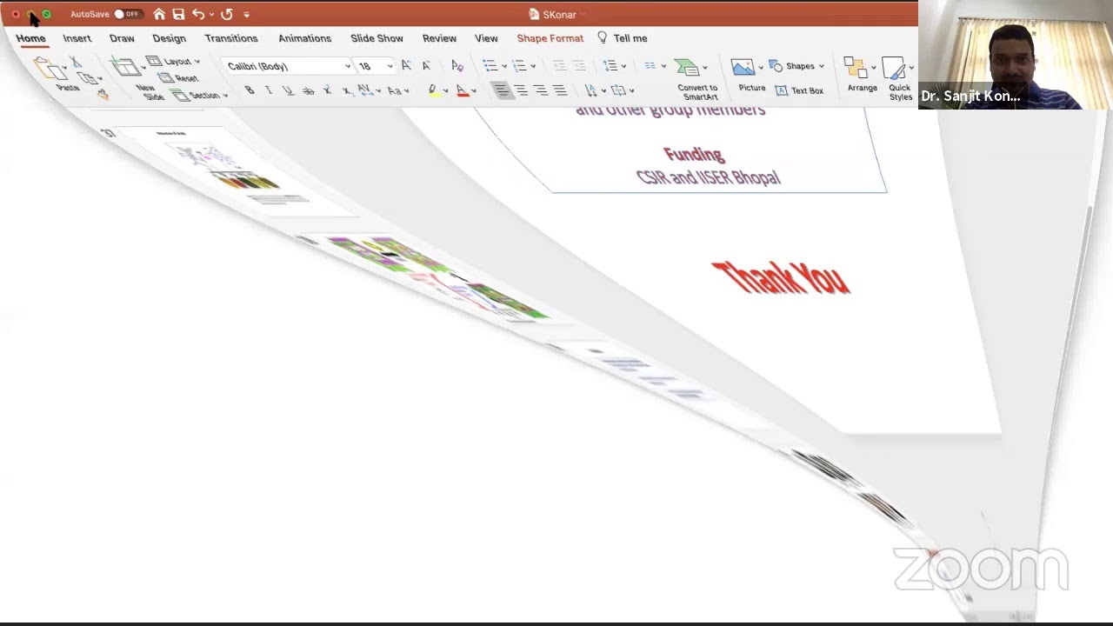
Task: Undo the last action
Action: [x=197, y=14]
